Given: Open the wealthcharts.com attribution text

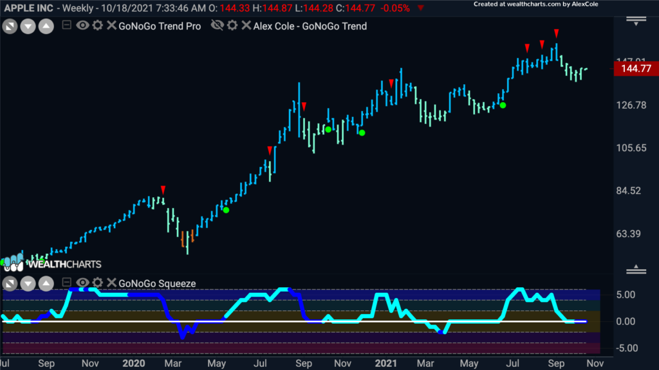Looking at the screenshot, I should pos(536,4).
